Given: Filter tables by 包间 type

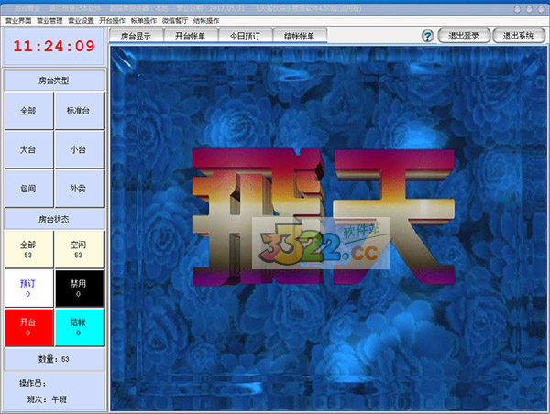Looking at the screenshot, I should pyautogui.click(x=28, y=189).
